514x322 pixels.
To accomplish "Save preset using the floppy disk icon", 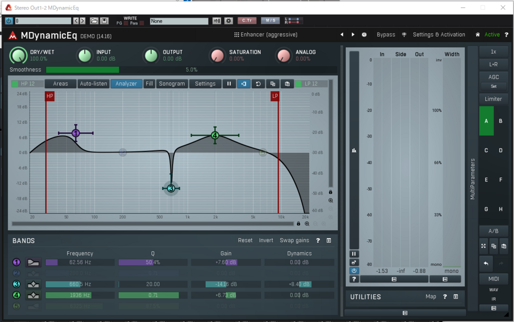I will (x=104, y=21).
